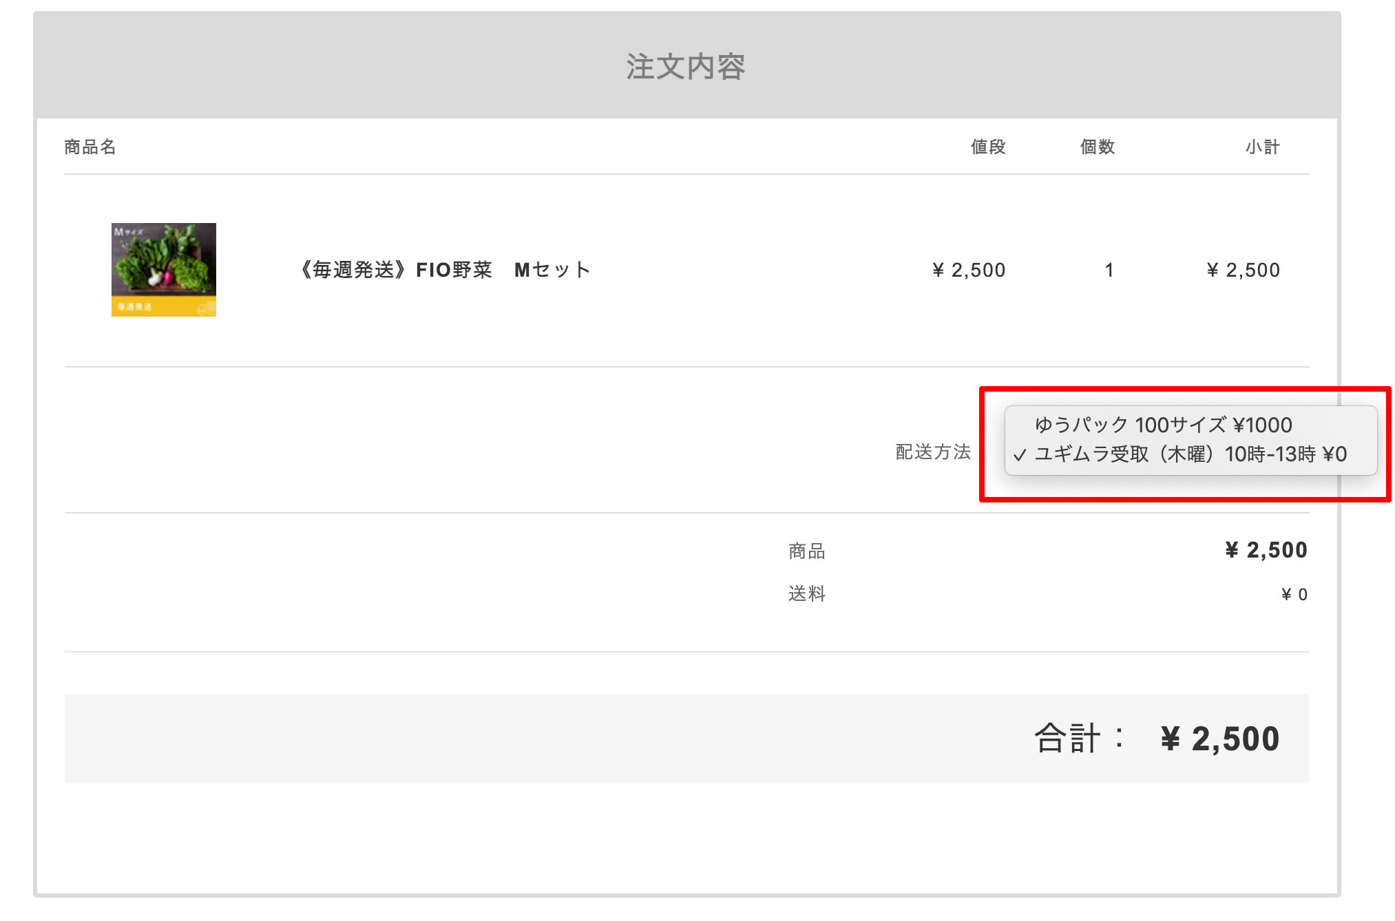Open the FIO野菜 Mセット product thumbnail
1395x921 pixels.
164,270
